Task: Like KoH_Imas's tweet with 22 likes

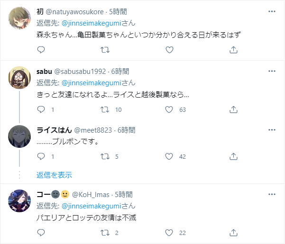Action: pyautogui.click(x=169, y=233)
